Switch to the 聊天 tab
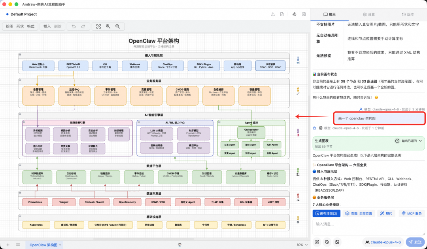 click(329, 15)
